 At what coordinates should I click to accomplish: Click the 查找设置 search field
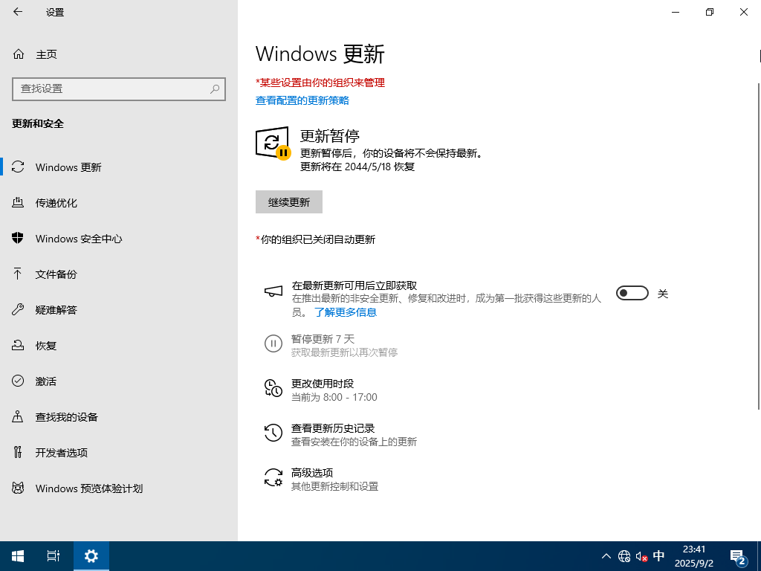[x=111, y=88]
